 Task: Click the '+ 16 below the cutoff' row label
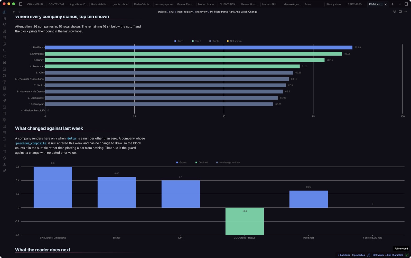click(x=32, y=110)
